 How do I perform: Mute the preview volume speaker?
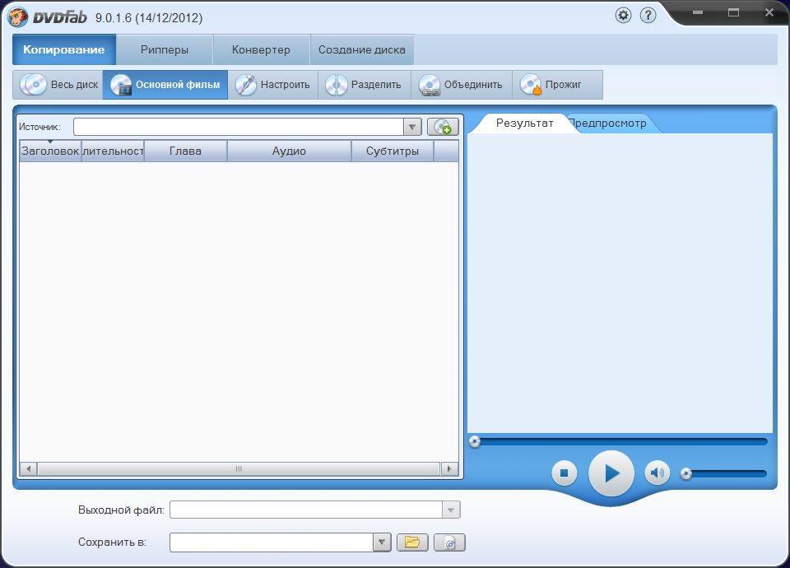click(x=657, y=473)
